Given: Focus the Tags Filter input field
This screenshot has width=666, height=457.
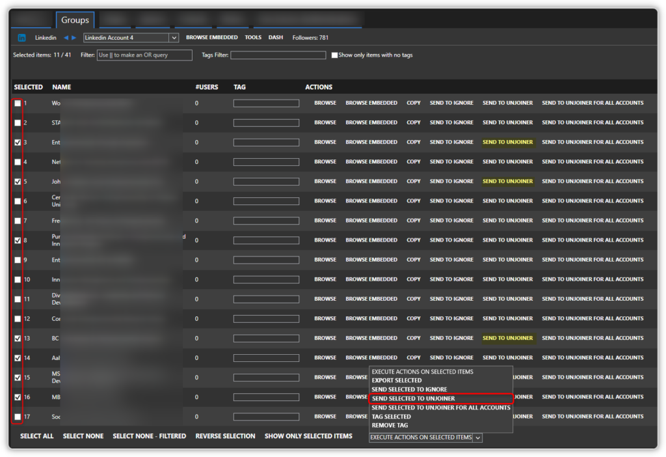Looking at the screenshot, I should coord(278,55).
